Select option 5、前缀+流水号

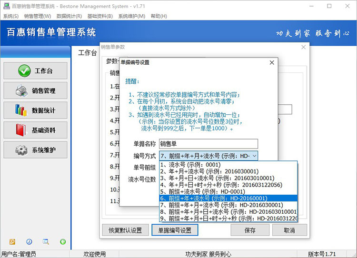click(228, 191)
